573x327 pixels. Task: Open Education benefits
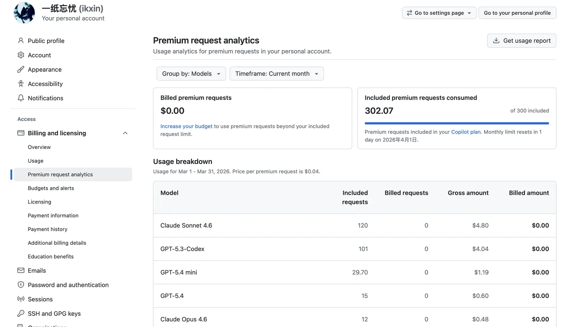(51, 257)
